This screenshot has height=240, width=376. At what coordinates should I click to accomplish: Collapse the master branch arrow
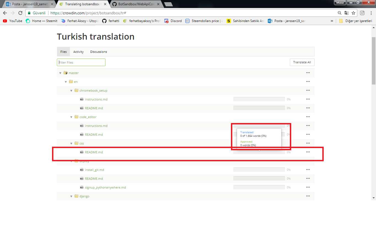click(x=60, y=73)
